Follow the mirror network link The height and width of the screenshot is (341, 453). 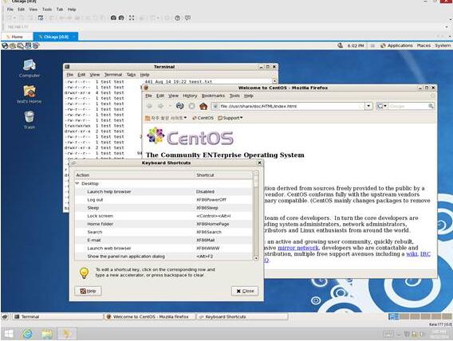point(297,248)
